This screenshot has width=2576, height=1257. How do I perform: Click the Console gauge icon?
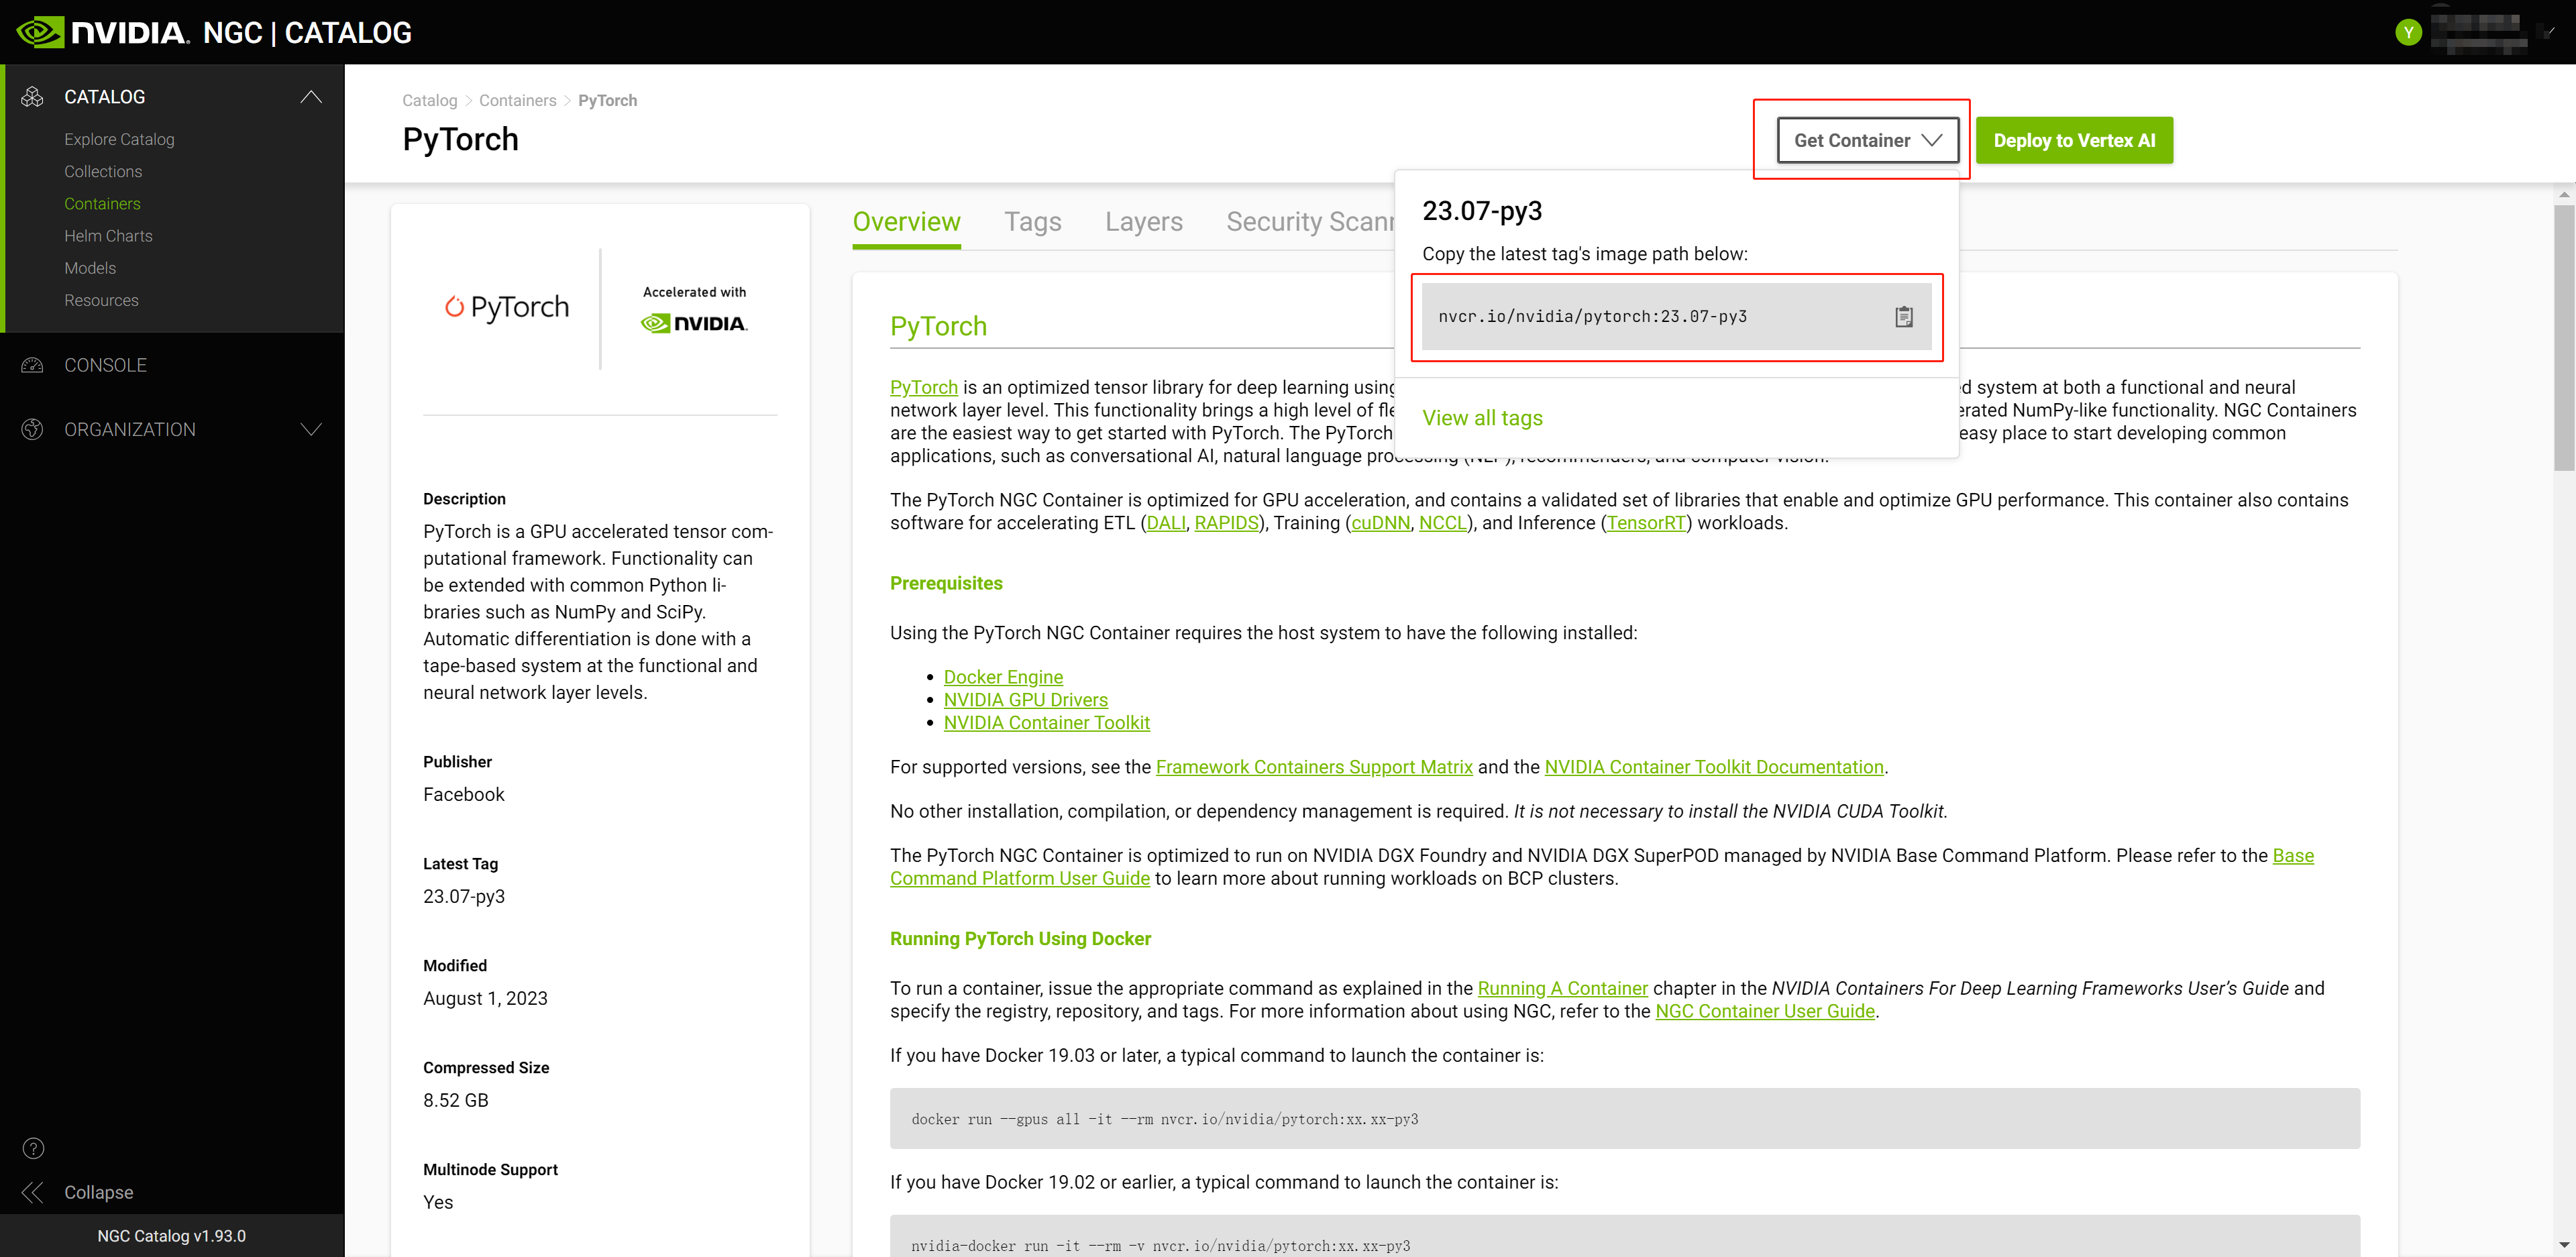tap(33, 365)
